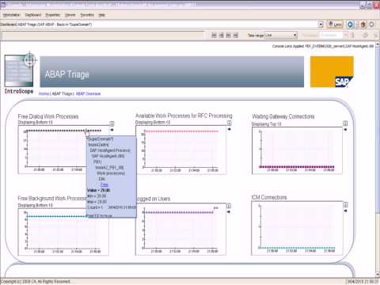Click the Free Dialog Work Processes title

pyautogui.click(x=48, y=116)
